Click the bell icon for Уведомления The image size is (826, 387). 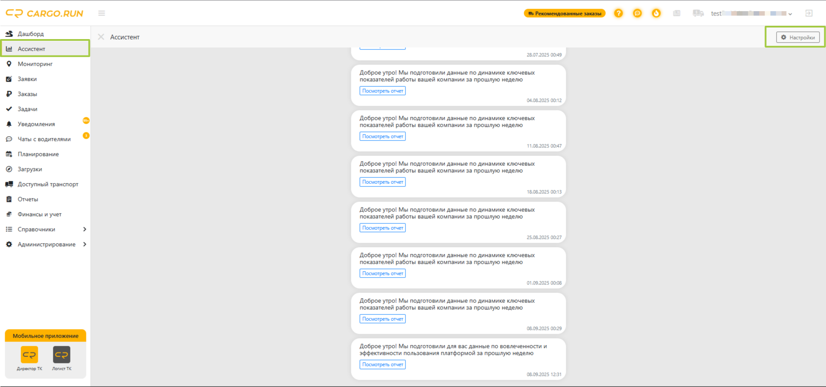(x=9, y=124)
